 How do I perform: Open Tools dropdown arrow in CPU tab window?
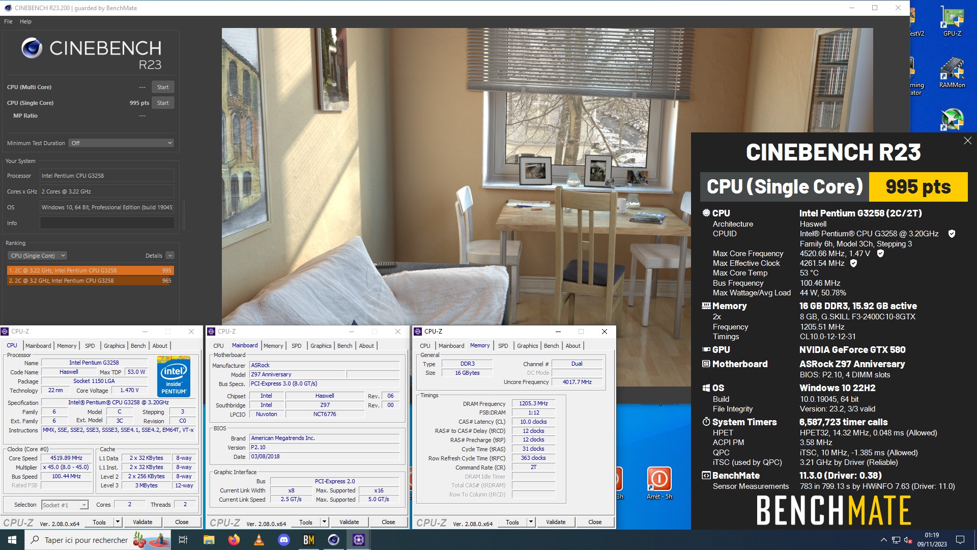[x=118, y=522]
